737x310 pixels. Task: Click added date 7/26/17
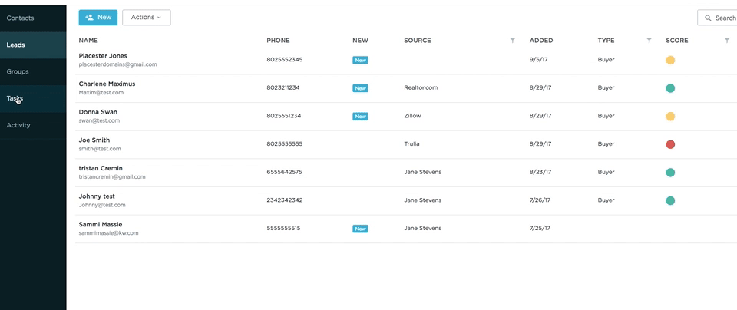pos(540,200)
